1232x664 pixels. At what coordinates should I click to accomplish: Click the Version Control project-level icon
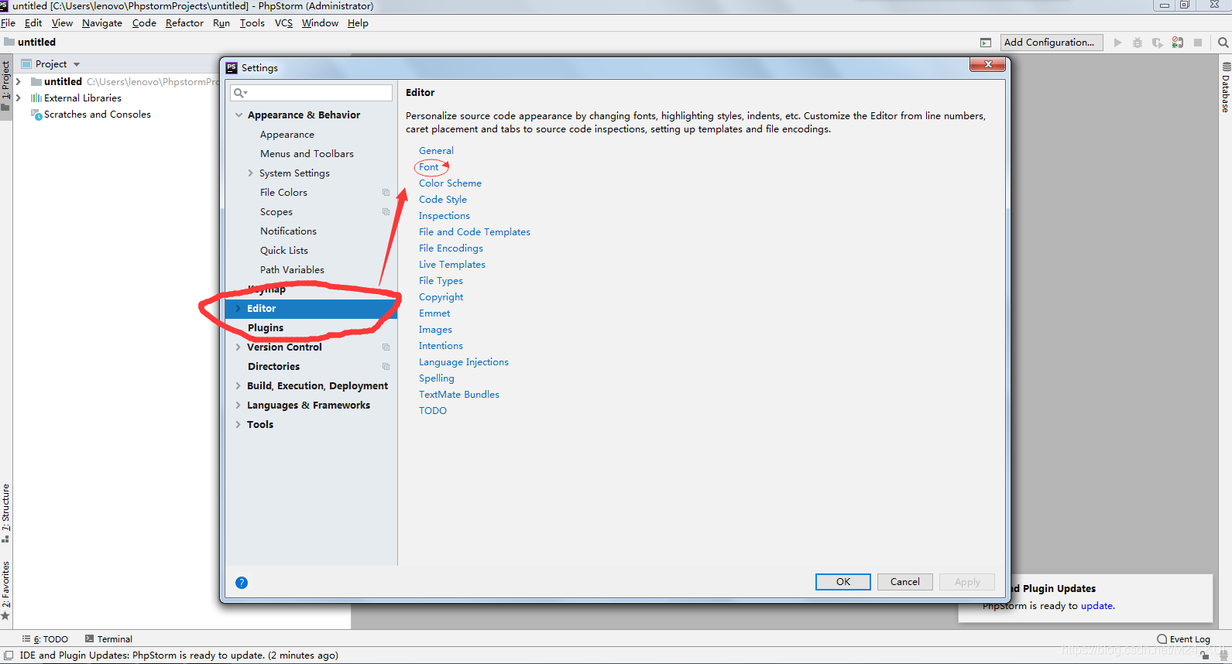[386, 347]
